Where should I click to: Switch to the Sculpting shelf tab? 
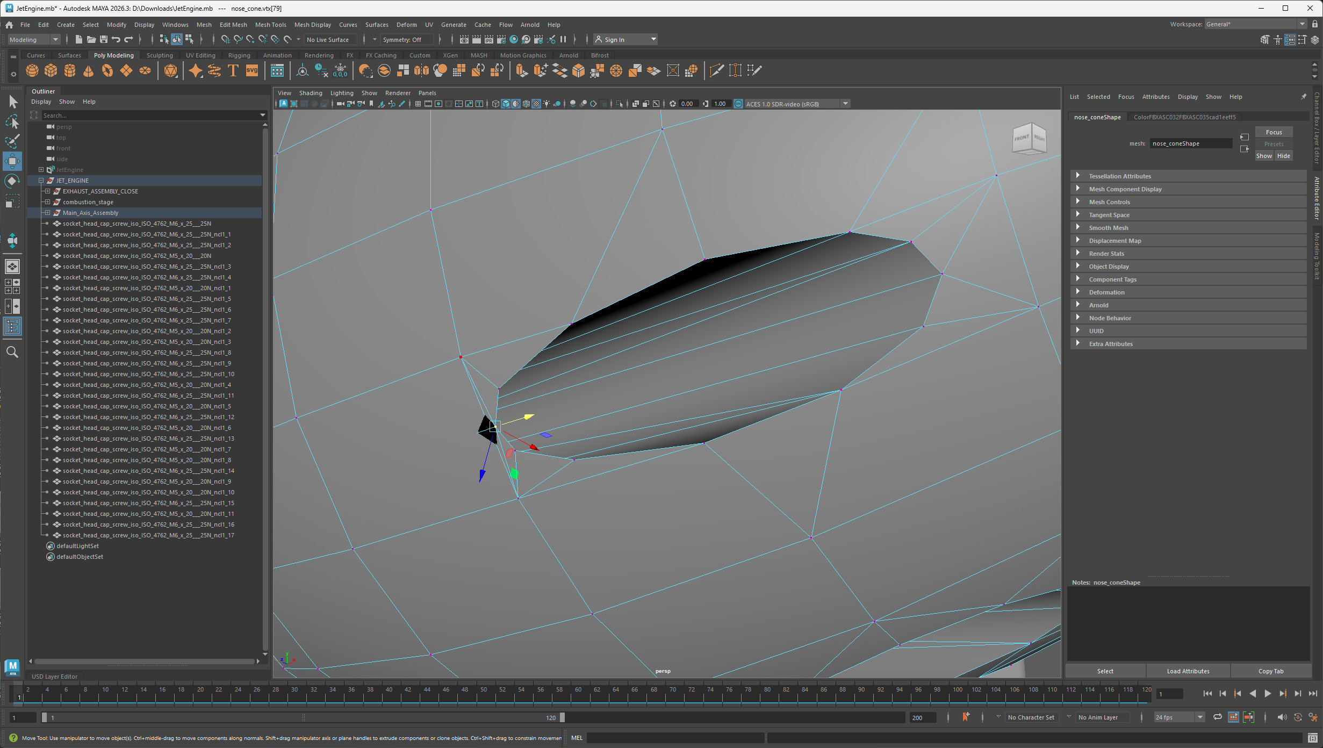160,55
